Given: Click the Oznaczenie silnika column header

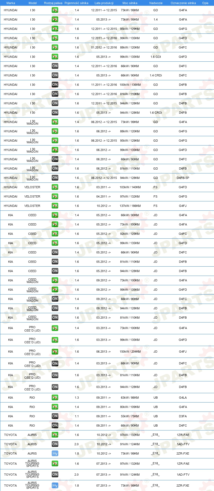Looking at the screenshot, I should point(183,3).
